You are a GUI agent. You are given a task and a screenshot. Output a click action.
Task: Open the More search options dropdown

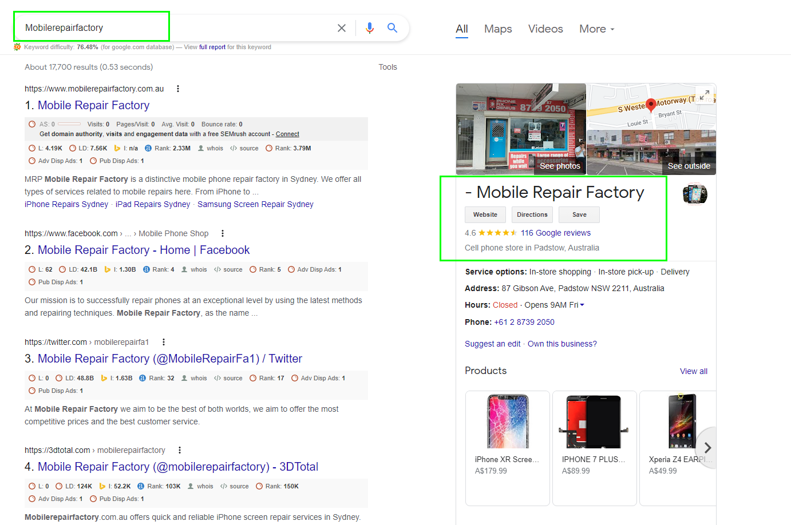click(596, 29)
